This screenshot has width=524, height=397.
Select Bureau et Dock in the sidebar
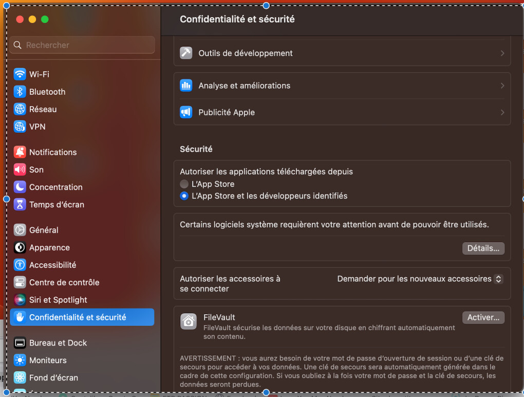pos(82,343)
